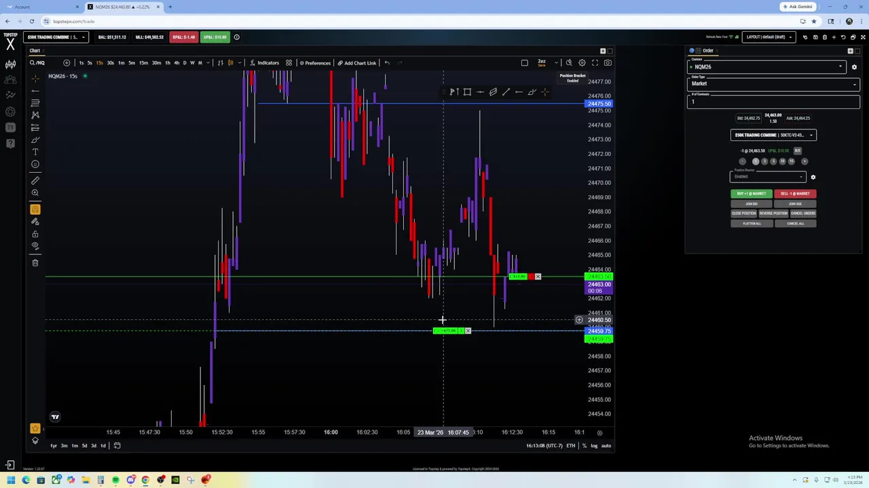The width and height of the screenshot is (869, 488).
Task: Select the 1s timeframe
Action: (81, 63)
